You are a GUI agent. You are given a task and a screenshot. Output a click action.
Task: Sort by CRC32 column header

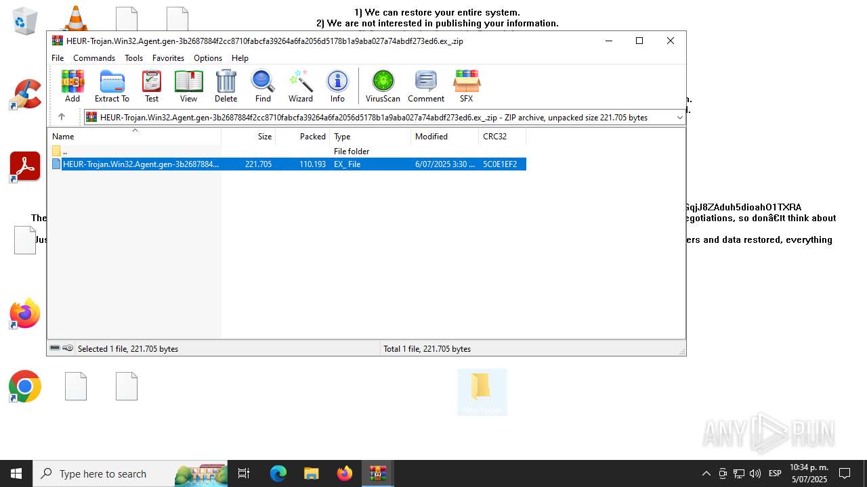tap(503, 137)
